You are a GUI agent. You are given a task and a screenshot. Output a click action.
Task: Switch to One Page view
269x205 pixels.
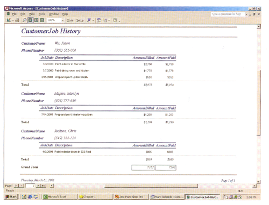(30, 20)
